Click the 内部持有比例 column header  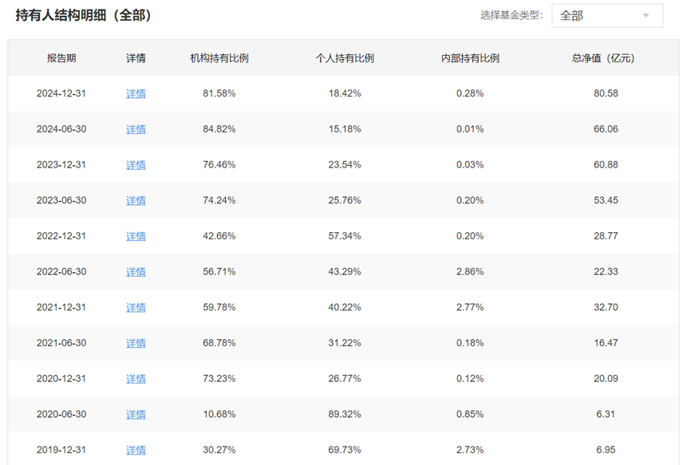(470, 58)
